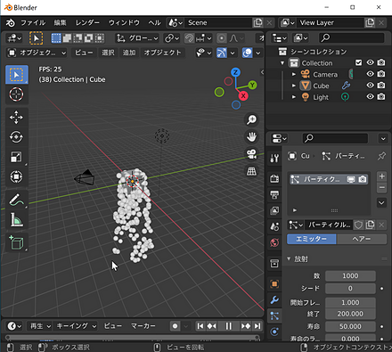Expand Light item in outliner

point(294,97)
